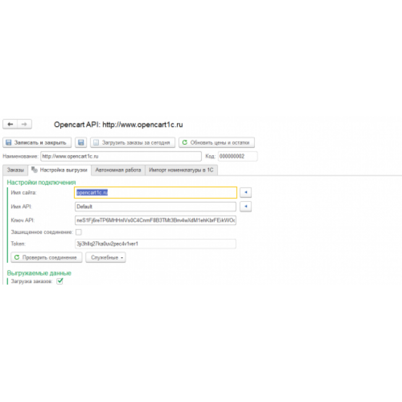The image size is (402, 402).
Task: Click the 'Код' field with 000000002
Action: (237, 156)
